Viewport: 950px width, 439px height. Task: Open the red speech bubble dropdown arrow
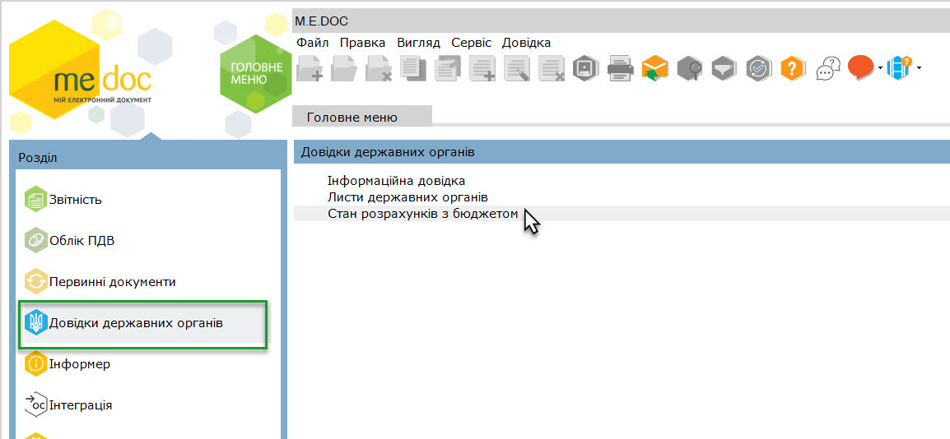coord(880,67)
